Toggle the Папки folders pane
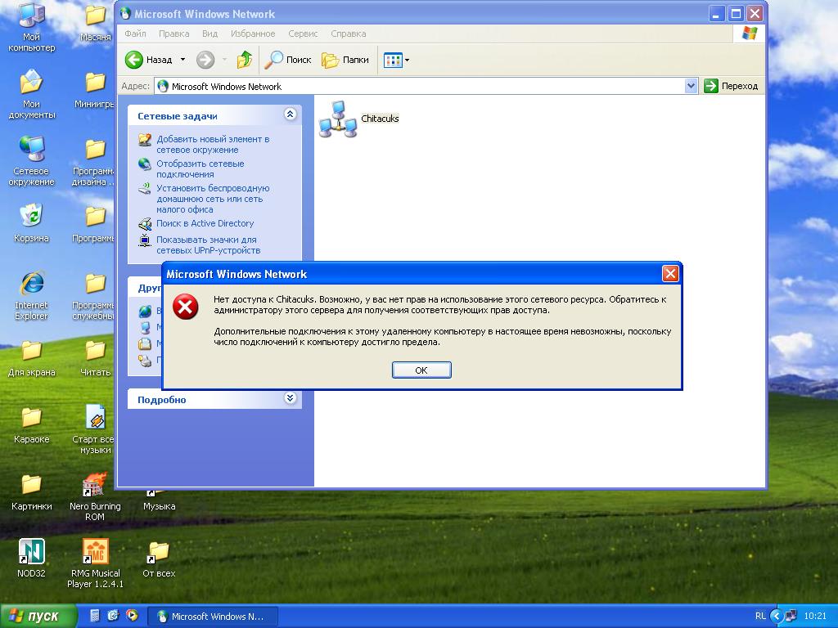838x628 pixels. click(345, 60)
